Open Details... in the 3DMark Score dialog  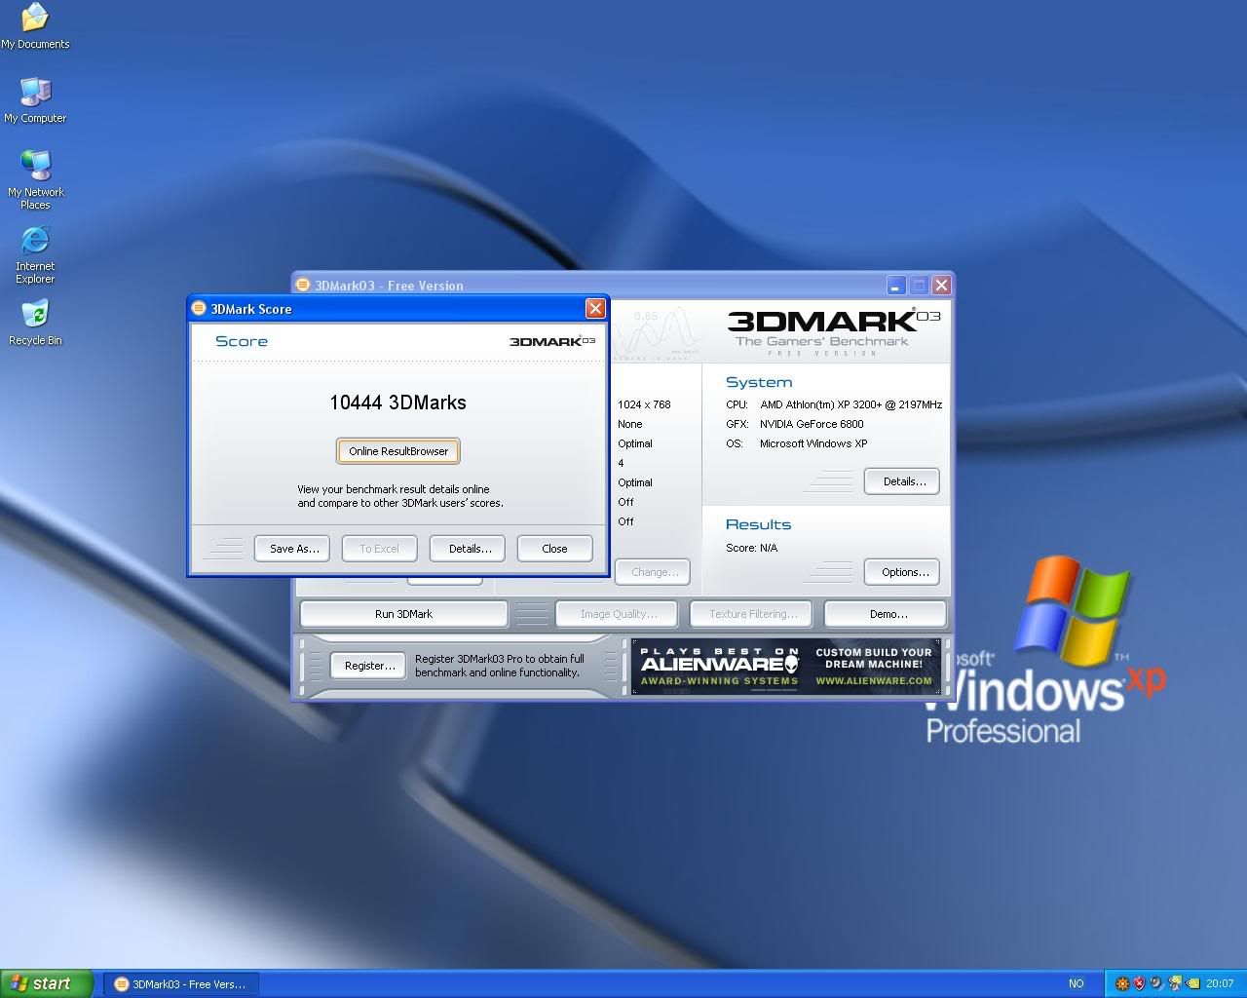coord(470,549)
